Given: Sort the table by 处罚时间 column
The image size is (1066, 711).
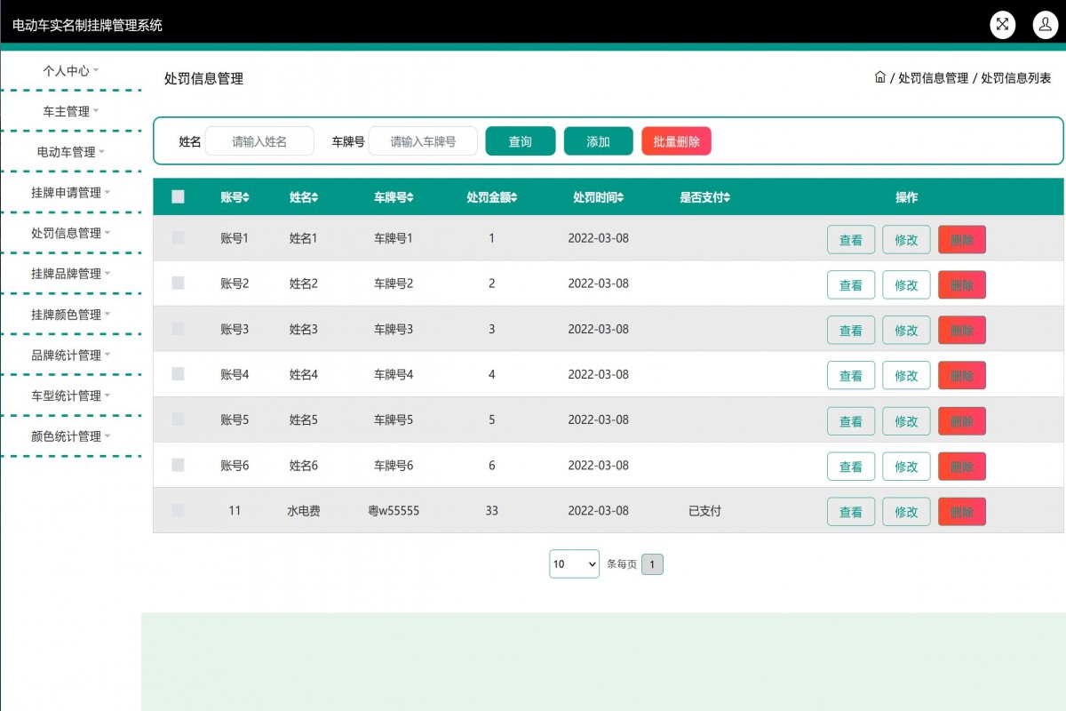Looking at the screenshot, I should click(x=597, y=197).
